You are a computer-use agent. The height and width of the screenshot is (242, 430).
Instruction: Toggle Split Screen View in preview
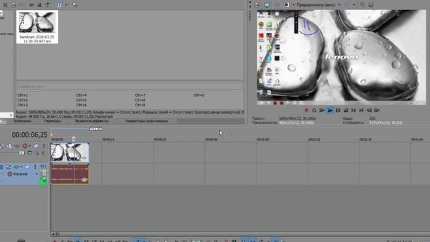pos(287,5)
